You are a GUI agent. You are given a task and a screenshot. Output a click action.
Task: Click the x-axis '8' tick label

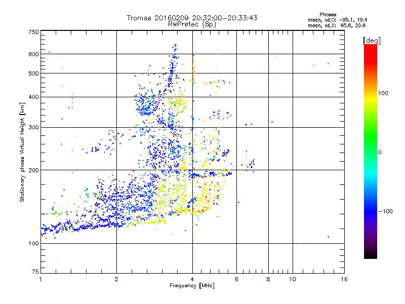(268, 279)
